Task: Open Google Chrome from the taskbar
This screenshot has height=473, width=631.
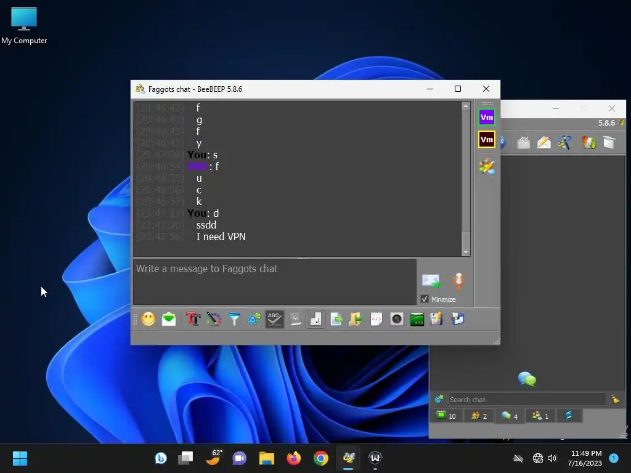Action: tap(320, 458)
